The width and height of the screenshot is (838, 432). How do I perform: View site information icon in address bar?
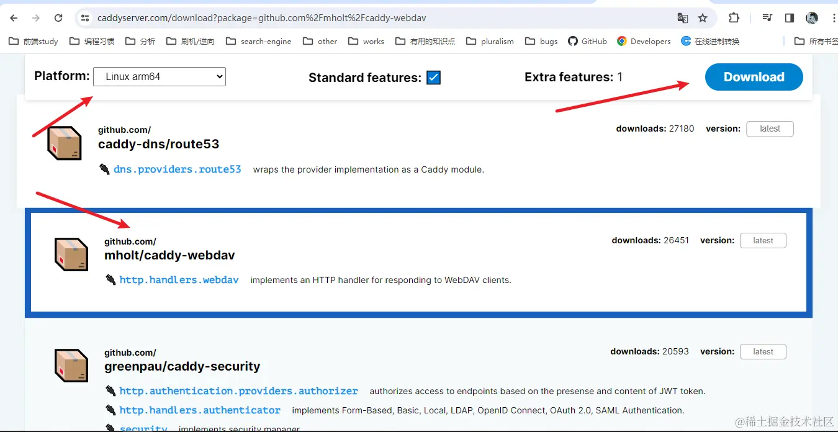(x=86, y=18)
